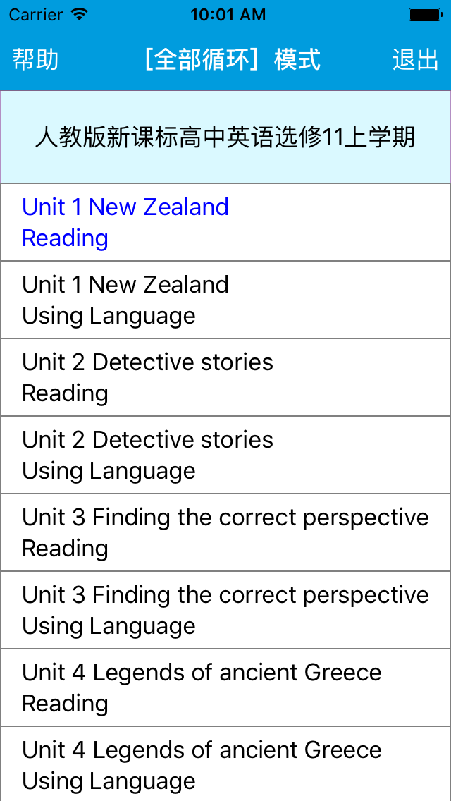Select Unit 2 Detective stories Reading
This screenshot has width=451, height=801.
pos(225,377)
